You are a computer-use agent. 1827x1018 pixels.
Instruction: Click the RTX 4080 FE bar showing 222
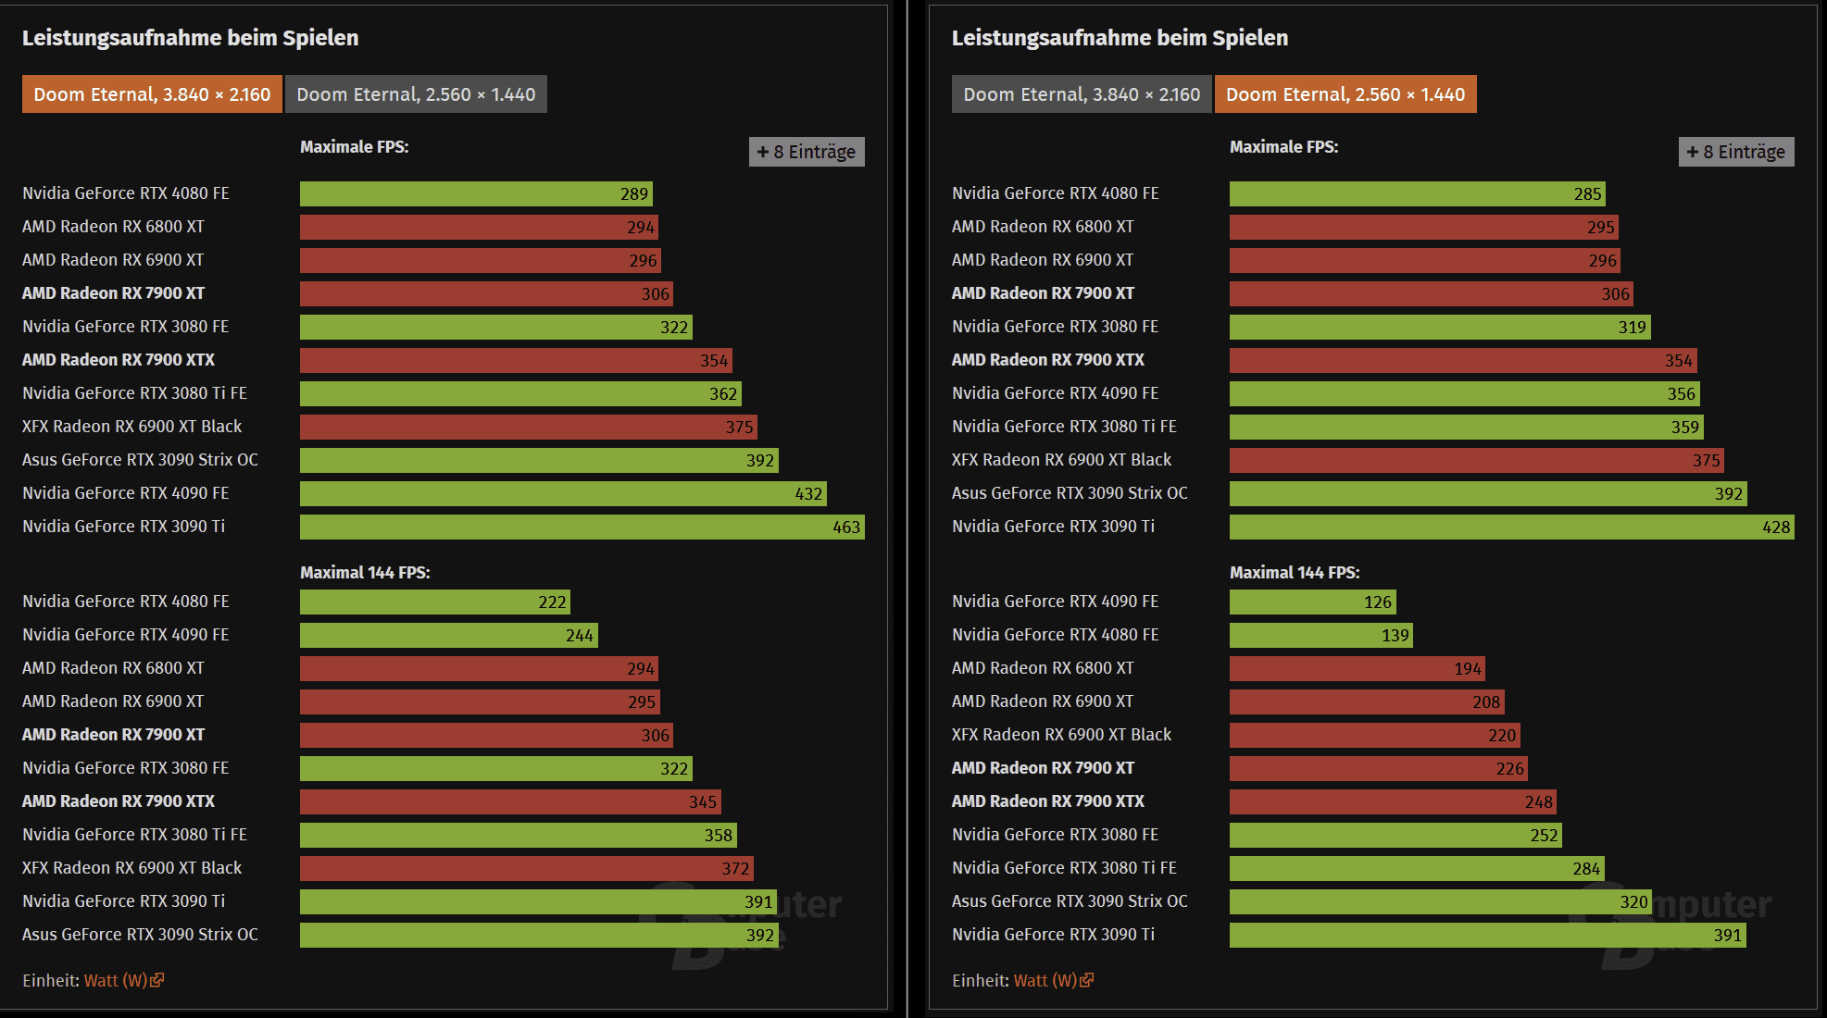point(434,602)
